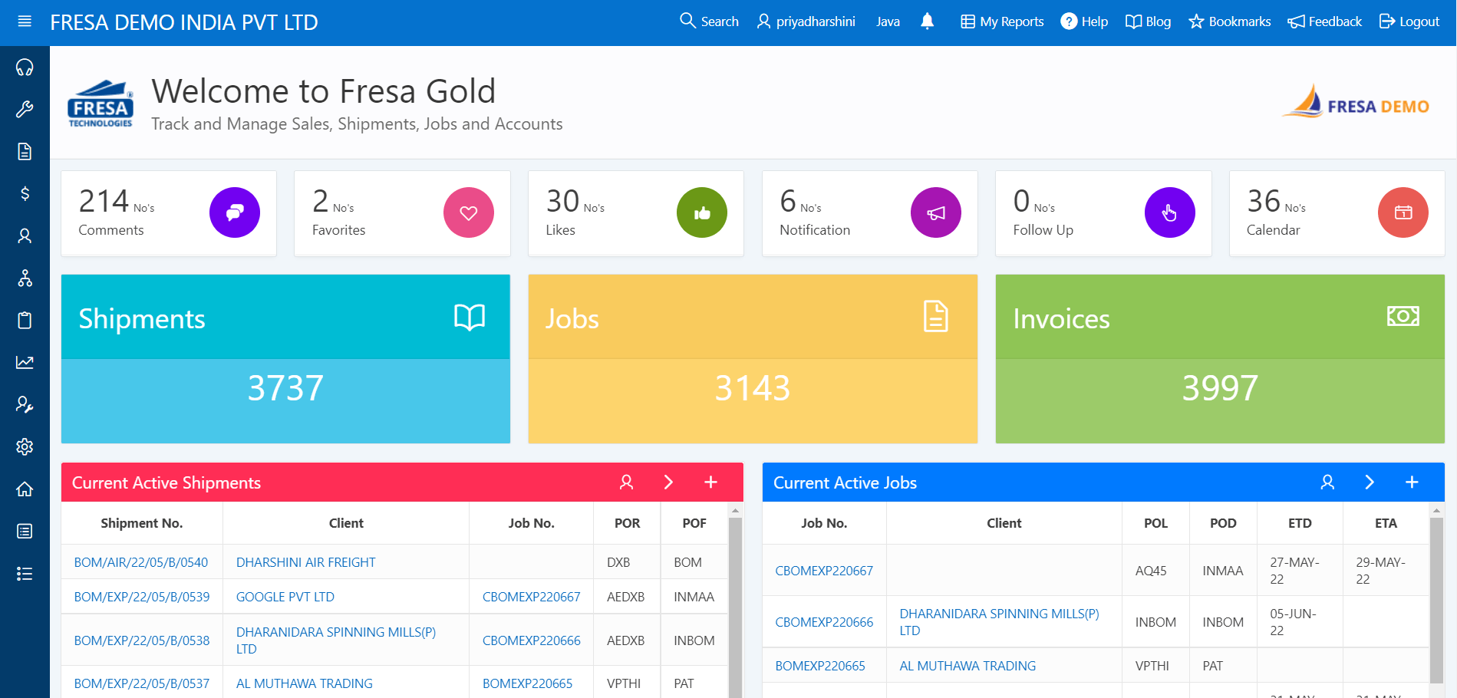Open the settings gear sidebar icon

25,446
